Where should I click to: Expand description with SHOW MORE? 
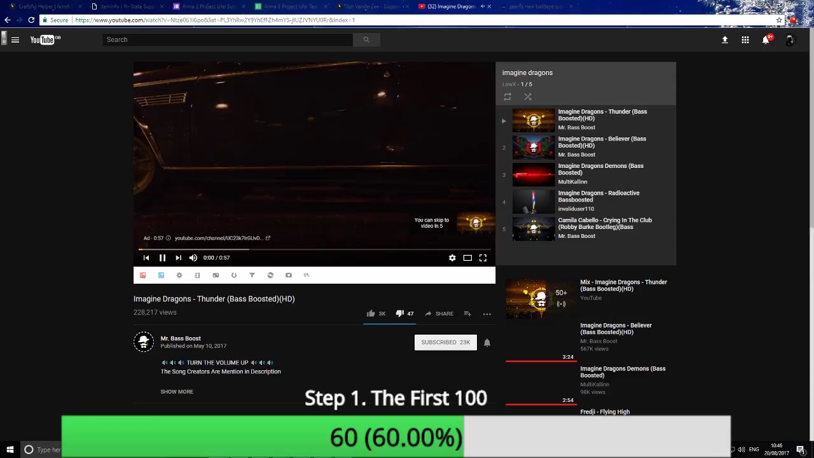click(x=177, y=392)
